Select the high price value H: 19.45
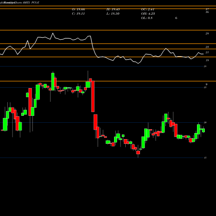 pyautogui.click(x=113, y=10)
